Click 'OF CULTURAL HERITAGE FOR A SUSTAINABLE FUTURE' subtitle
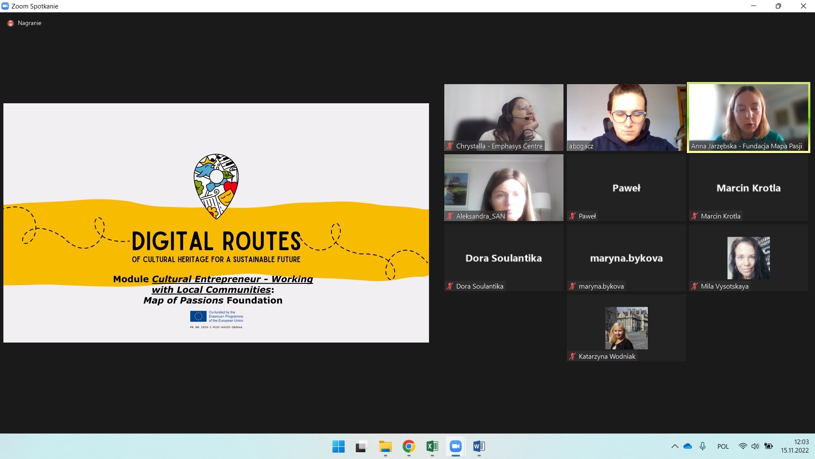This screenshot has width=815, height=459. pyautogui.click(x=216, y=259)
